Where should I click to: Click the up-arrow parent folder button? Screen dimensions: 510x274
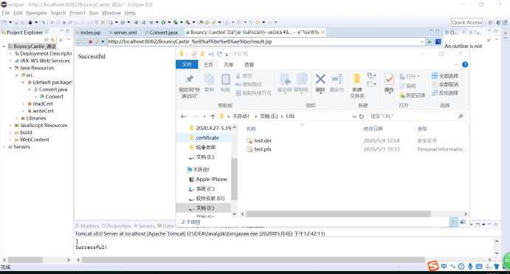pos(213,116)
